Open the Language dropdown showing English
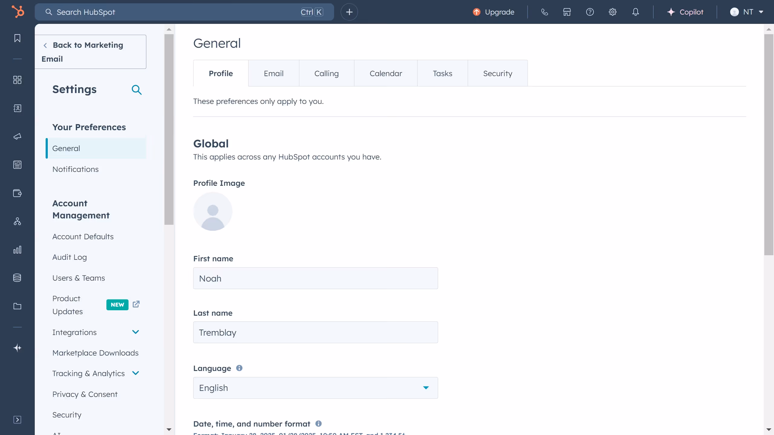Screen dimensions: 774x435 315,388
